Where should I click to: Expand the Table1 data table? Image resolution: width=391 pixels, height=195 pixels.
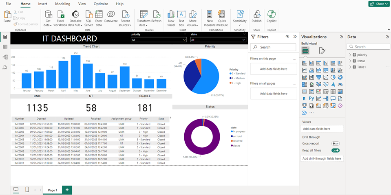[350, 67]
